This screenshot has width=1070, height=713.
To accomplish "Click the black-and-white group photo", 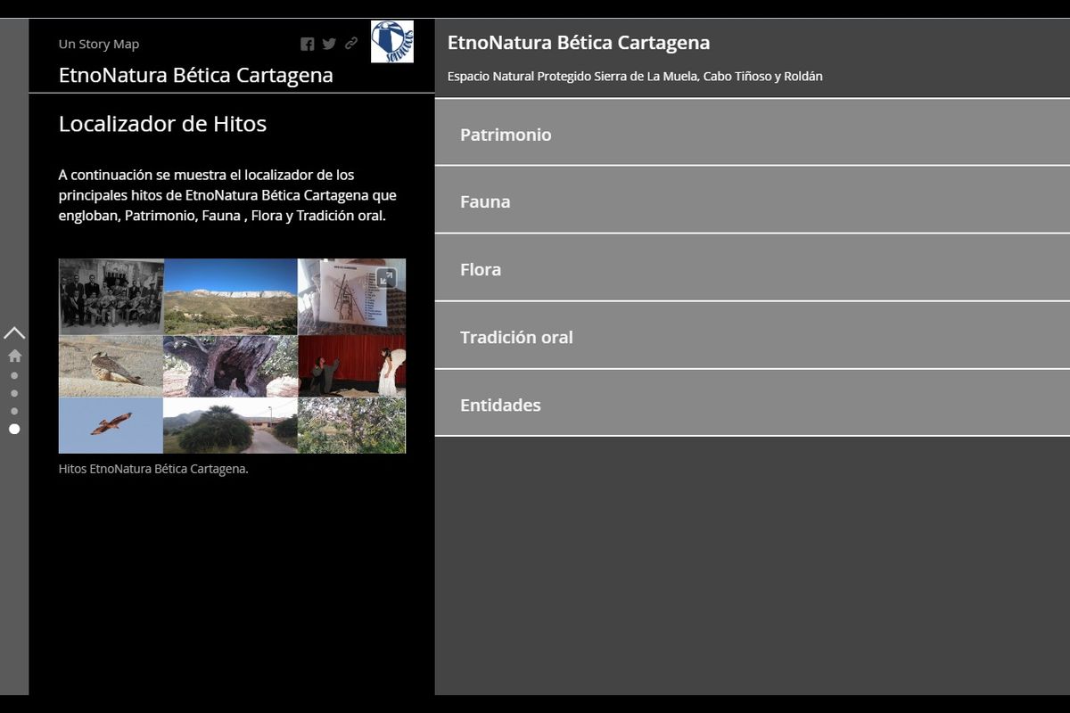I will 111,296.
